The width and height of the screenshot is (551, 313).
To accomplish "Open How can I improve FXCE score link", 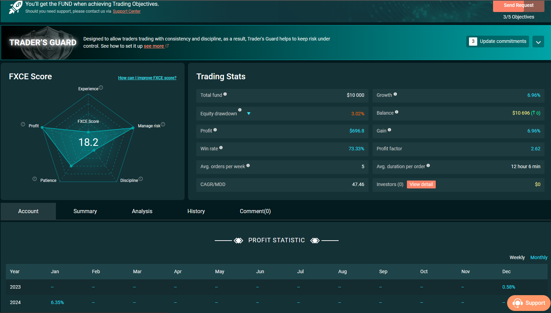I will pyautogui.click(x=147, y=78).
